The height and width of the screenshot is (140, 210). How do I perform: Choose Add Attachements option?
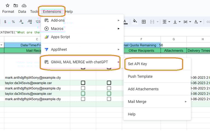157,89
